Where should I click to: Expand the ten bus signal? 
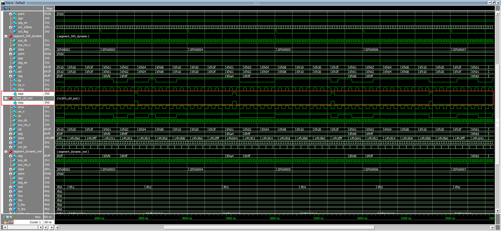10,192
